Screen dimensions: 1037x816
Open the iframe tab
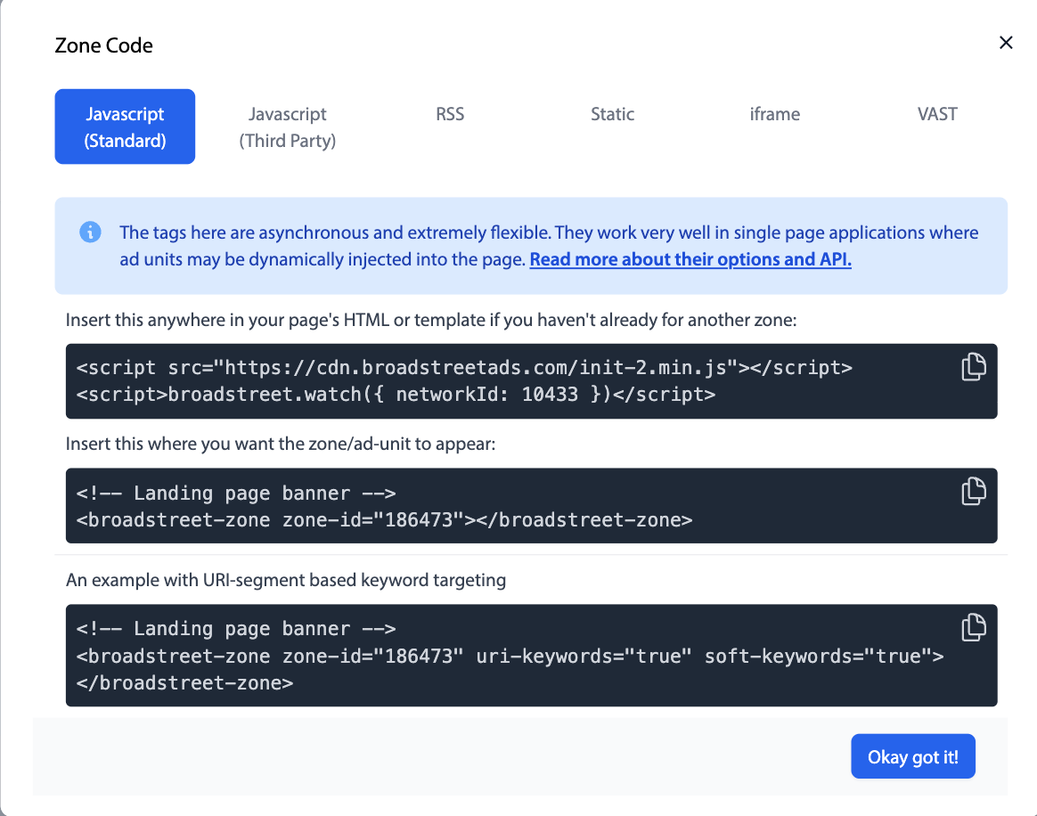774,114
